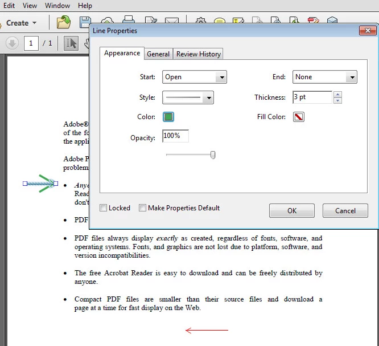Image resolution: width=379 pixels, height=346 pixels.
Task: Enable the Locked checkbox
Action: tap(103, 207)
